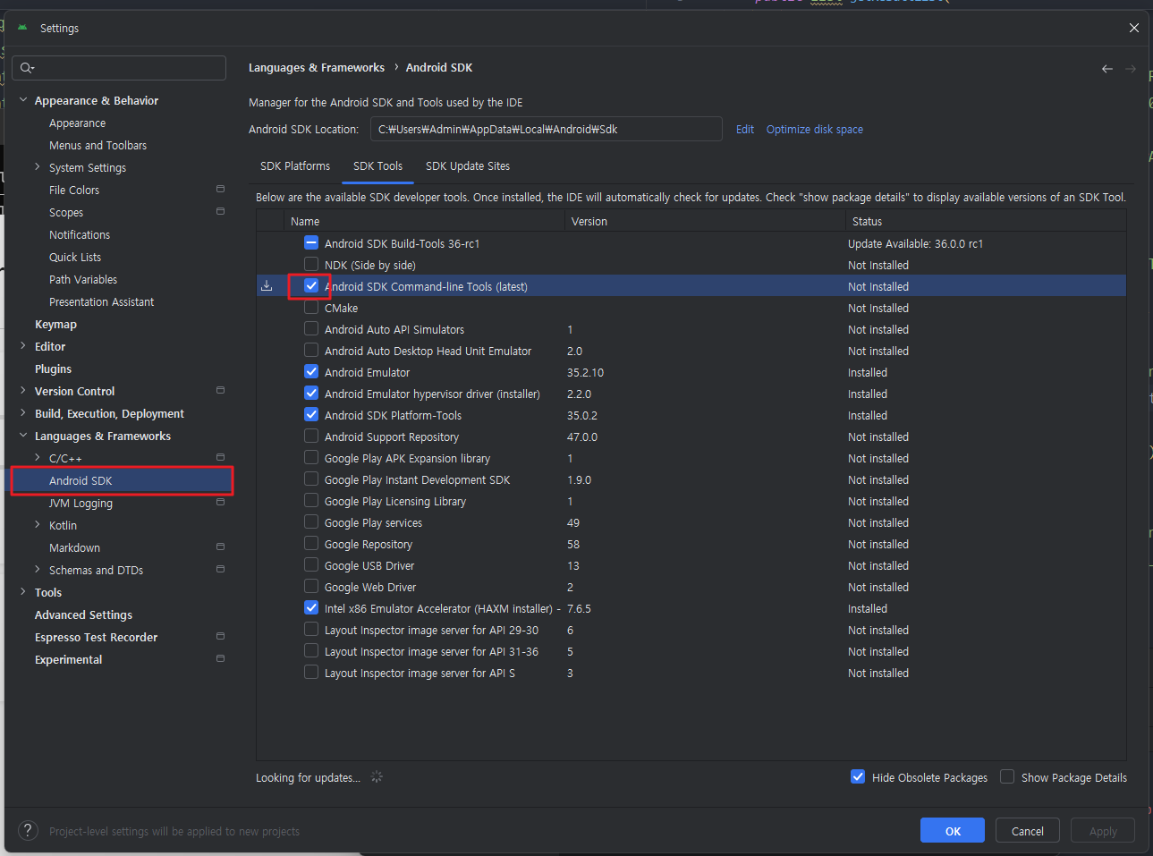Click Optimize disk space link

(x=815, y=130)
